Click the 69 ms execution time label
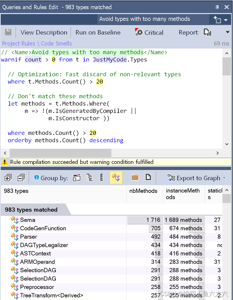This screenshot has height=300, width=233. click(x=221, y=43)
